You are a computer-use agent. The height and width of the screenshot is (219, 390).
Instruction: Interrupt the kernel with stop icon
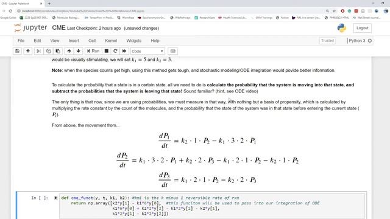[x=107, y=51]
